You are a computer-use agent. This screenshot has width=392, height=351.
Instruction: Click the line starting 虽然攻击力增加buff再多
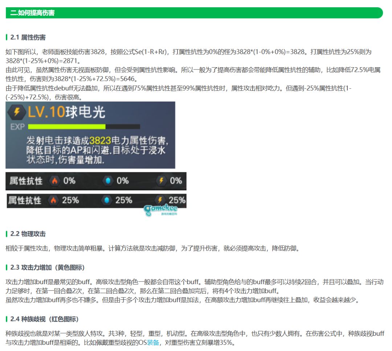183,300
